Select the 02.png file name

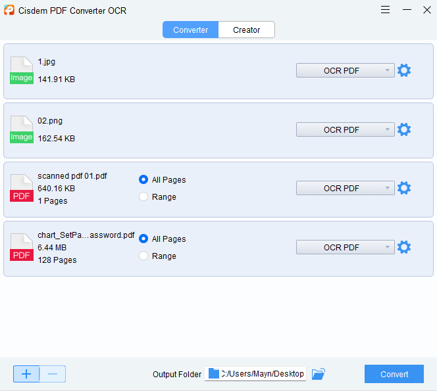(50, 121)
